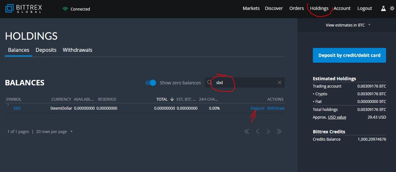
Task: Open the Markets menu
Action: coord(251,8)
